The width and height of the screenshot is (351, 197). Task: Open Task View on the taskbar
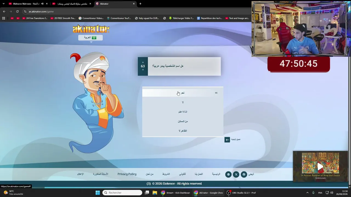pyautogui.click(x=147, y=193)
